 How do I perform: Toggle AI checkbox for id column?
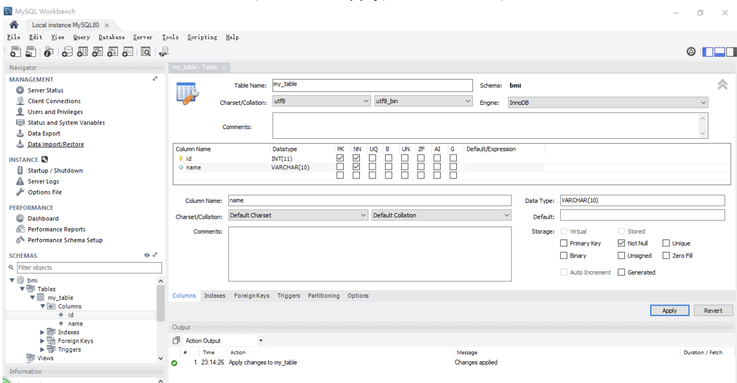click(x=437, y=158)
